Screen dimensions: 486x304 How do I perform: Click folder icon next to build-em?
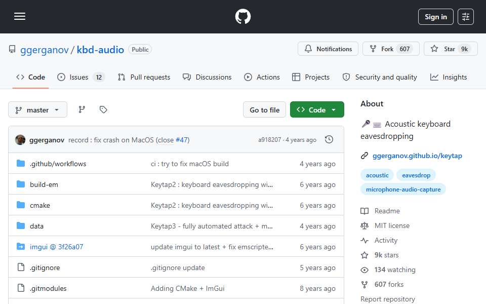[21, 184]
